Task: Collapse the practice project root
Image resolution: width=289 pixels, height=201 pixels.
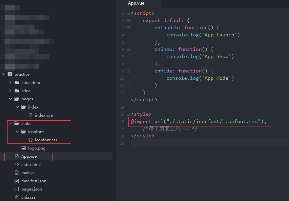Action: coord(4,74)
